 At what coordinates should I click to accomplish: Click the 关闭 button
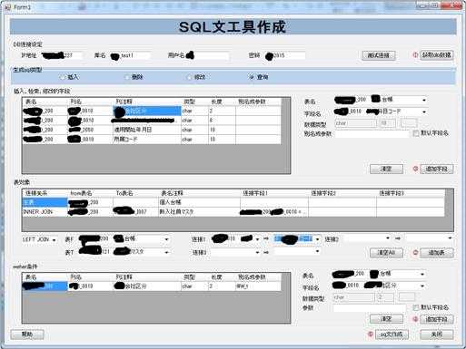point(437,334)
